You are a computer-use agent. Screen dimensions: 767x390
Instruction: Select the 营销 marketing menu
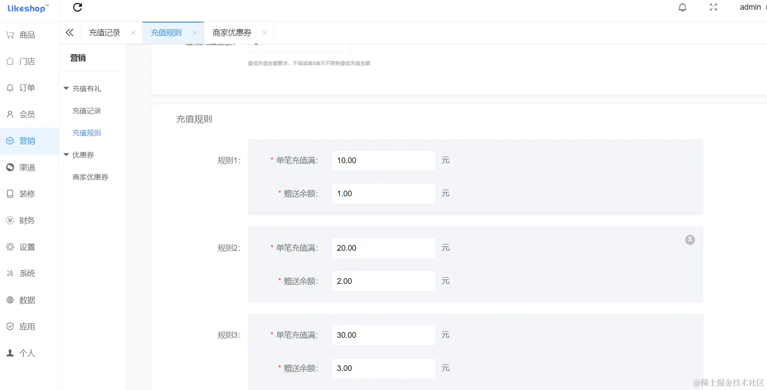29,141
